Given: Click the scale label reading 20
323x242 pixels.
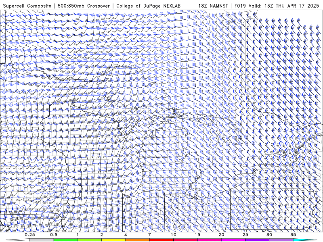Looking at the screenshot, I should [221, 235].
